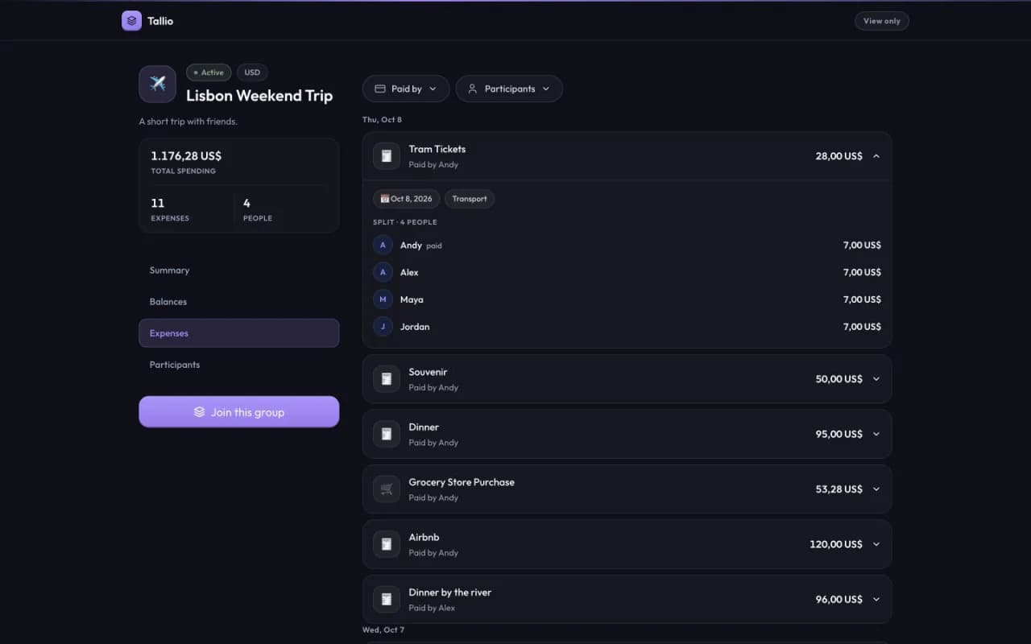
Task: Go to the Summary section
Action: point(238,270)
